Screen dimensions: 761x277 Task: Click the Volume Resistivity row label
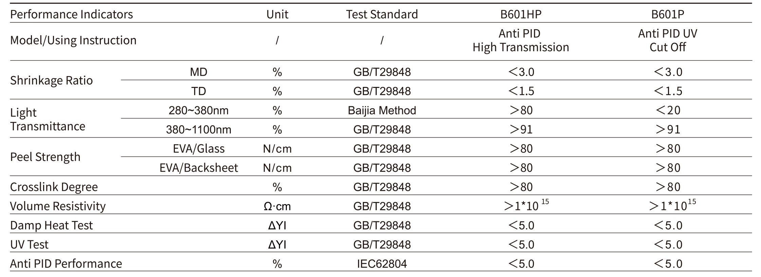pyautogui.click(x=58, y=206)
